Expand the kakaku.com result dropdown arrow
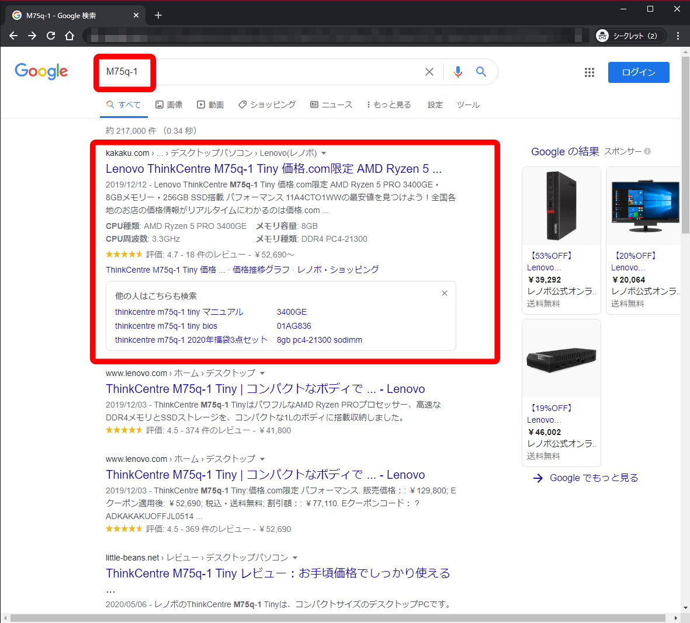This screenshot has width=690, height=623. pyautogui.click(x=324, y=153)
